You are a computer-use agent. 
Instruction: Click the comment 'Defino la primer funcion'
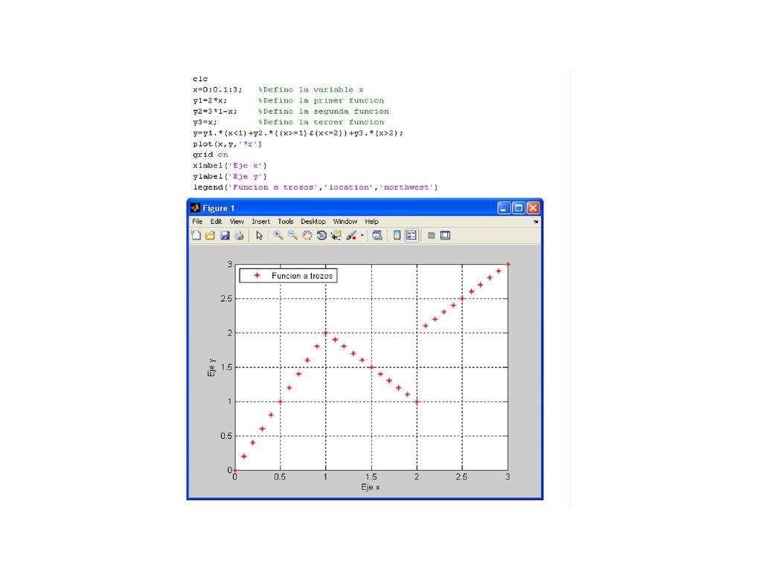pyautogui.click(x=321, y=100)
